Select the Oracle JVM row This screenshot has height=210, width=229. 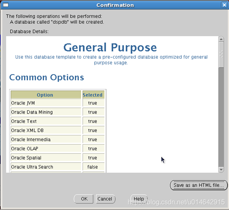[58, 103]
